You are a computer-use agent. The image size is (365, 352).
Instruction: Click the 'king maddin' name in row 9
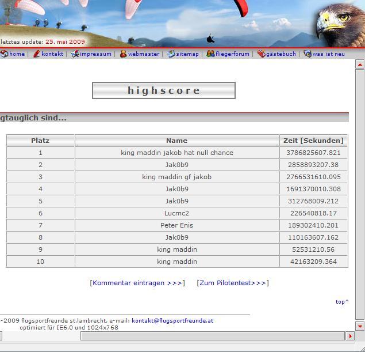(177, 249)
